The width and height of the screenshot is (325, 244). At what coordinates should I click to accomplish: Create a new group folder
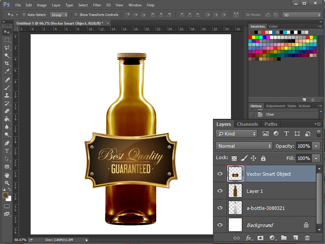(284, 238)
